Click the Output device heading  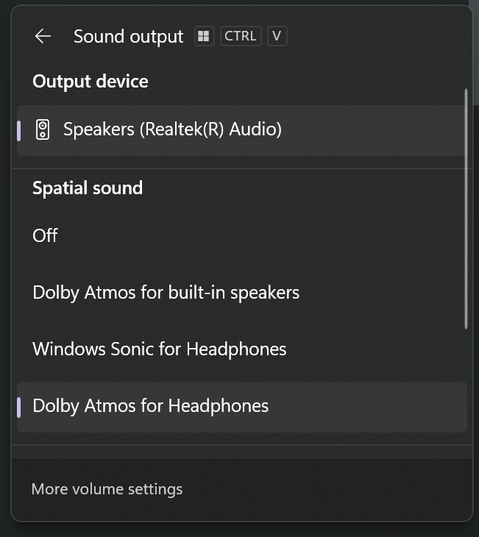[90, 82]
